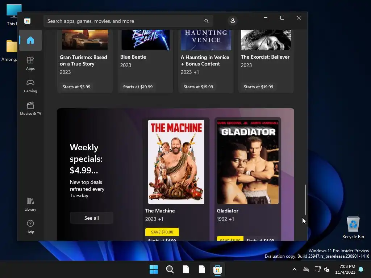Viewport: 371px width, 278px height.
Task: Select the This PC desktop icon
Action: 12,15
